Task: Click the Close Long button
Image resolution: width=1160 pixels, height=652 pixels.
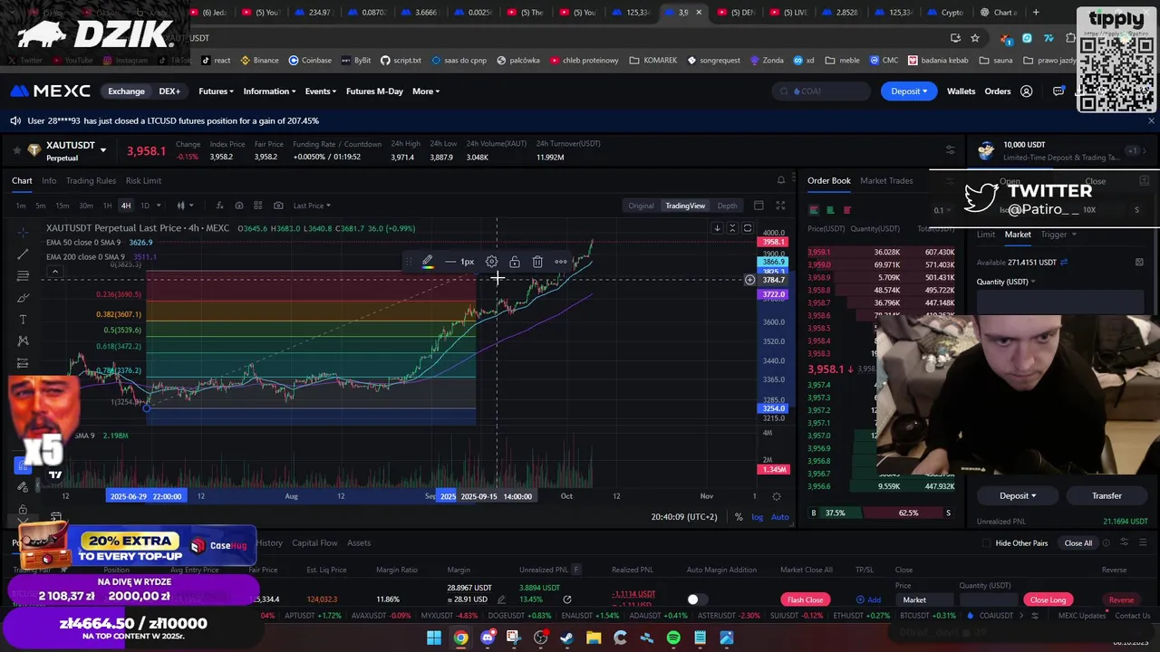Action: point(1048,599)
